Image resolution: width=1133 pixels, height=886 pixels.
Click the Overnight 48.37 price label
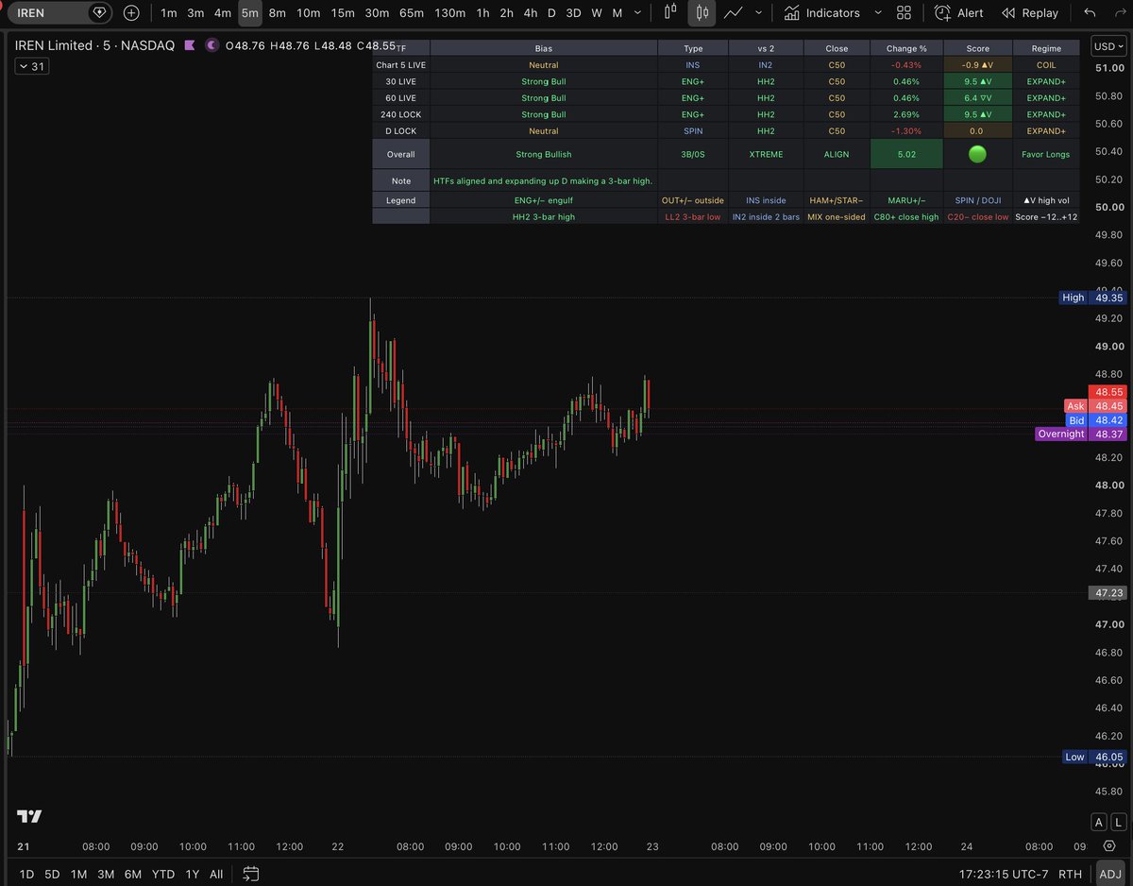pyautogui.click(x=1080, y=434)
